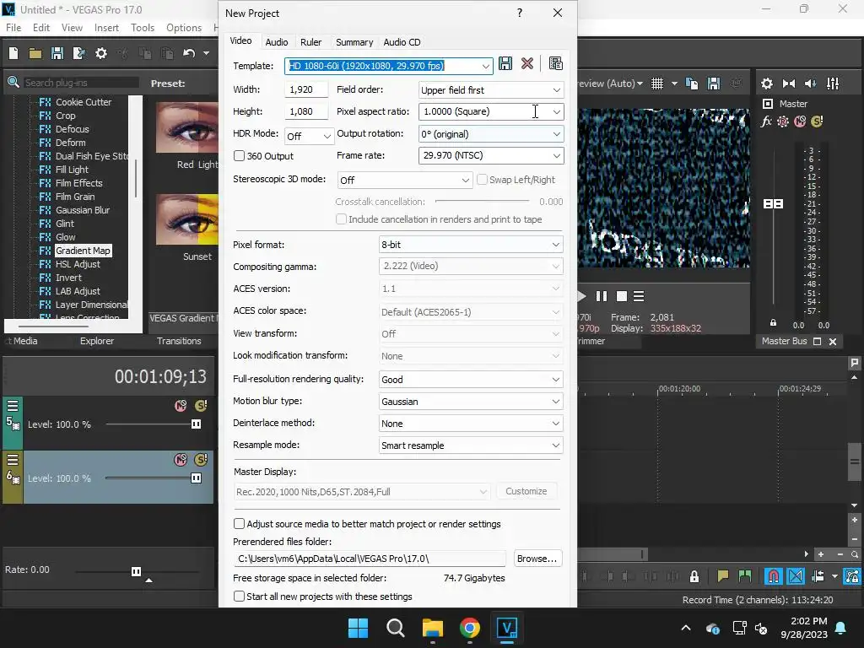Click the New Project dialog help question mark
This screenshot has width=864, height=648.
pyautogui.click(x=520, y=13)
